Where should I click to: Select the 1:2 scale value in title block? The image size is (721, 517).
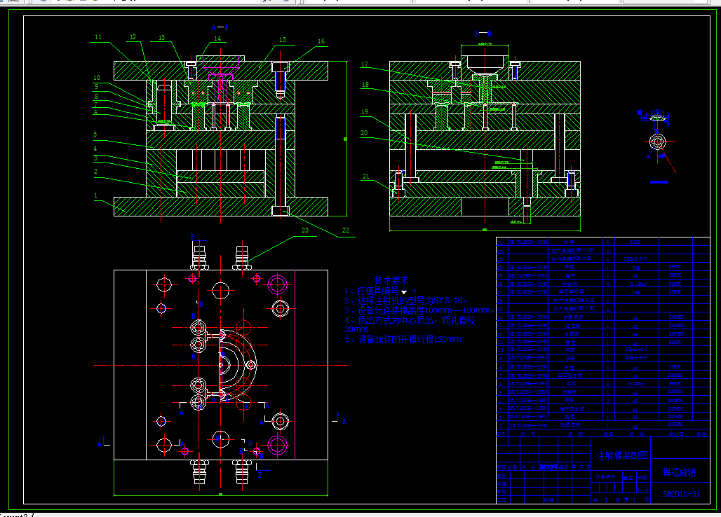click(642, 490)
